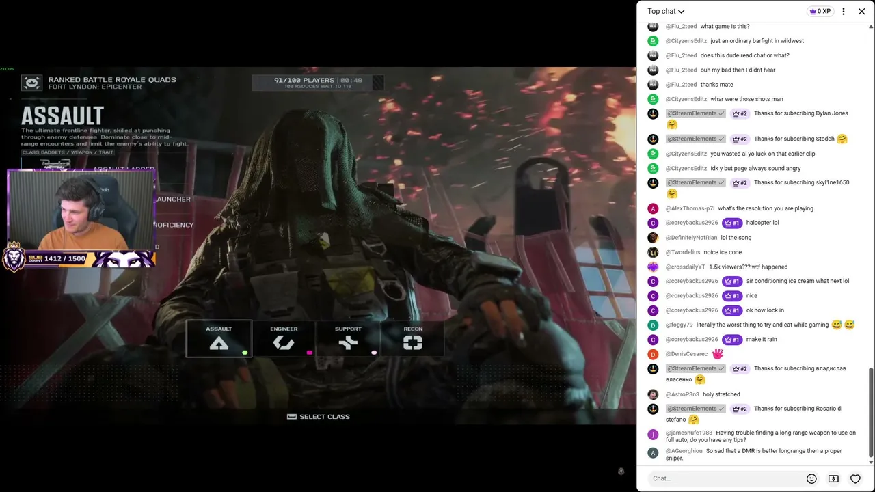
Task: Click the chat scrollbar down arrow
Action: [x=871, y=462]
